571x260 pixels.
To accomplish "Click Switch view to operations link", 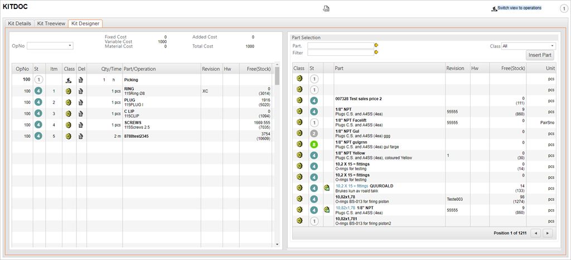I will tap(519, 8).
